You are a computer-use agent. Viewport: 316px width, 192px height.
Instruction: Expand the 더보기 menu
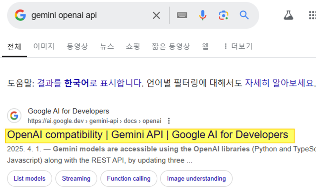[x=238, y=46]
